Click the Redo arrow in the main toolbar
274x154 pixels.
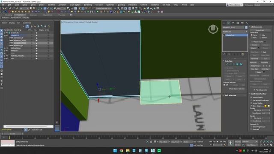pos(6,9)
